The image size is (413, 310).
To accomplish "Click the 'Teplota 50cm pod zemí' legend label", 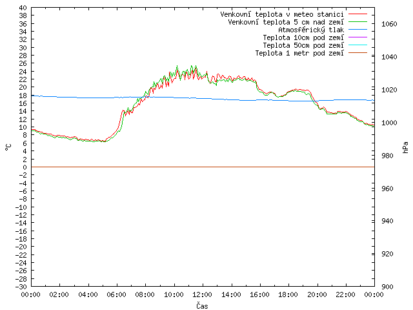I will click(x=303, y=45).
